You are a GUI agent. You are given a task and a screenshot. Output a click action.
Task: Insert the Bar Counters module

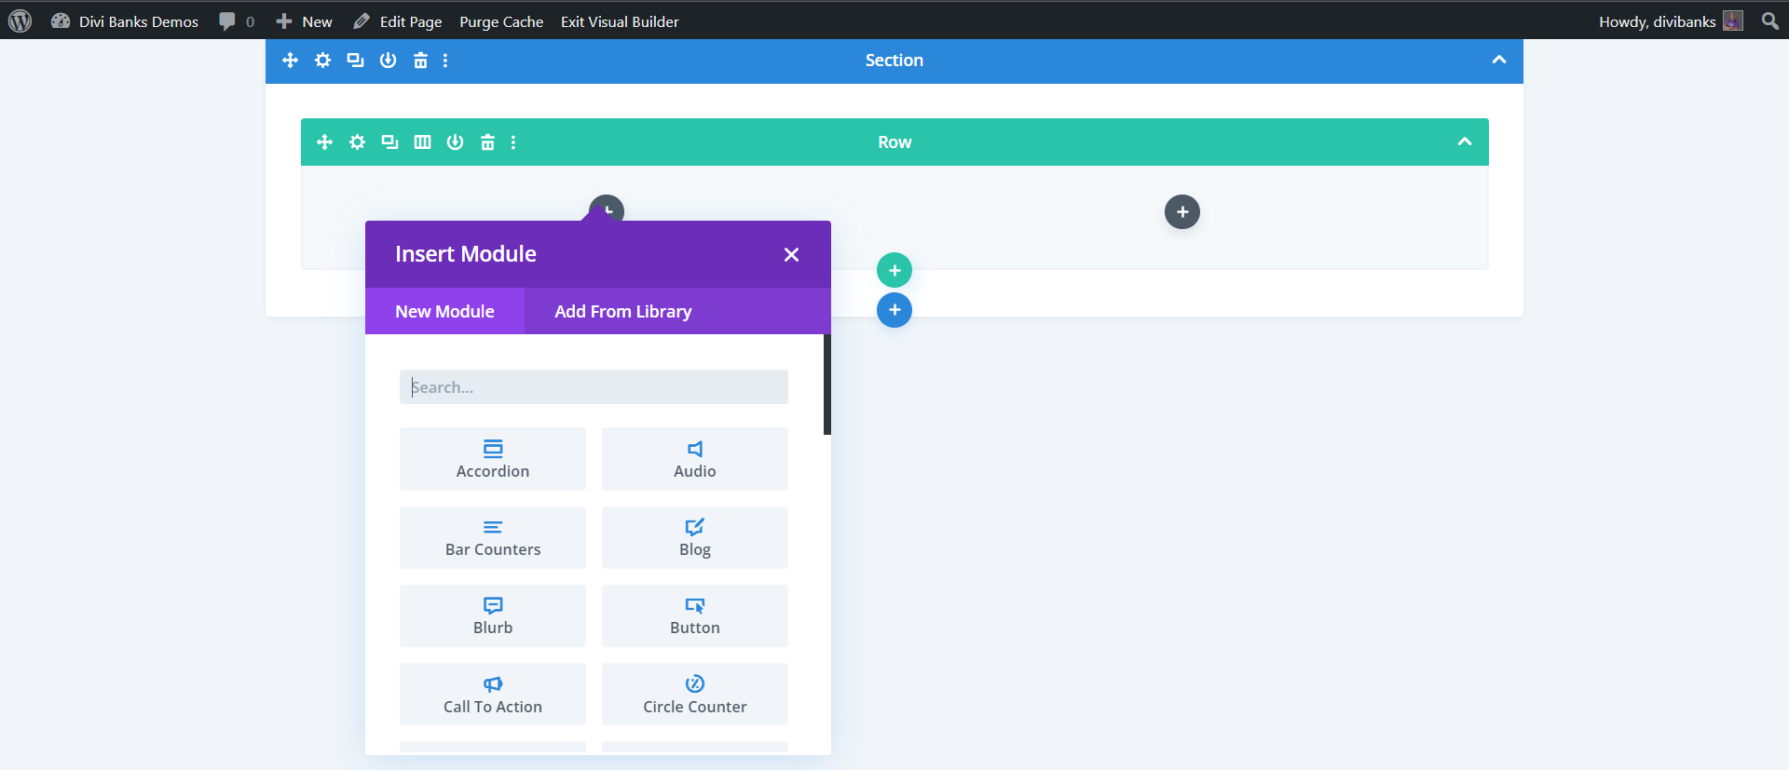(x=493, y=538)
